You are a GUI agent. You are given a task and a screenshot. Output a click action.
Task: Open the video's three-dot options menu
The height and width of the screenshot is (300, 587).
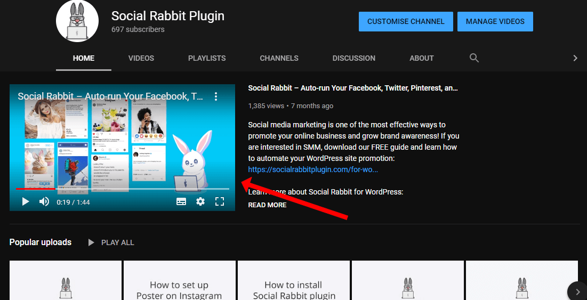[x=216, y=96]
